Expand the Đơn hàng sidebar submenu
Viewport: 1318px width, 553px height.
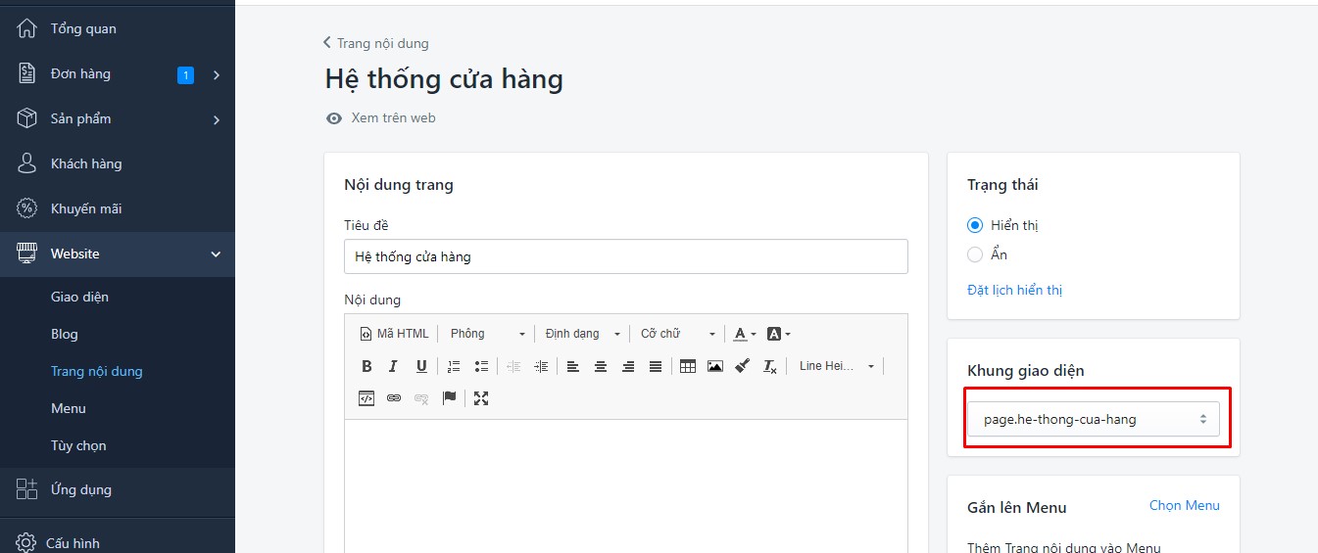click(217, 74)
